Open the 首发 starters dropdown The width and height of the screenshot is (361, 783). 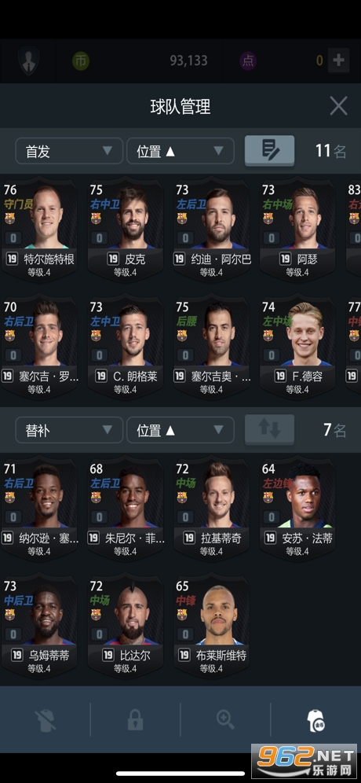(x=69, y=151)
